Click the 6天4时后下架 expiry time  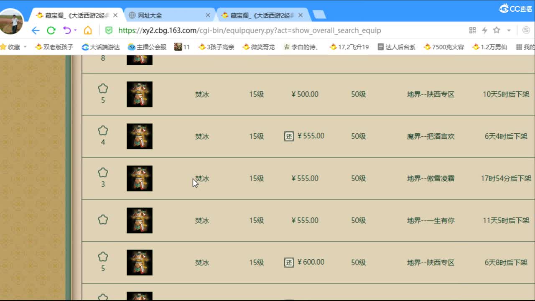(x=506, y=136)
